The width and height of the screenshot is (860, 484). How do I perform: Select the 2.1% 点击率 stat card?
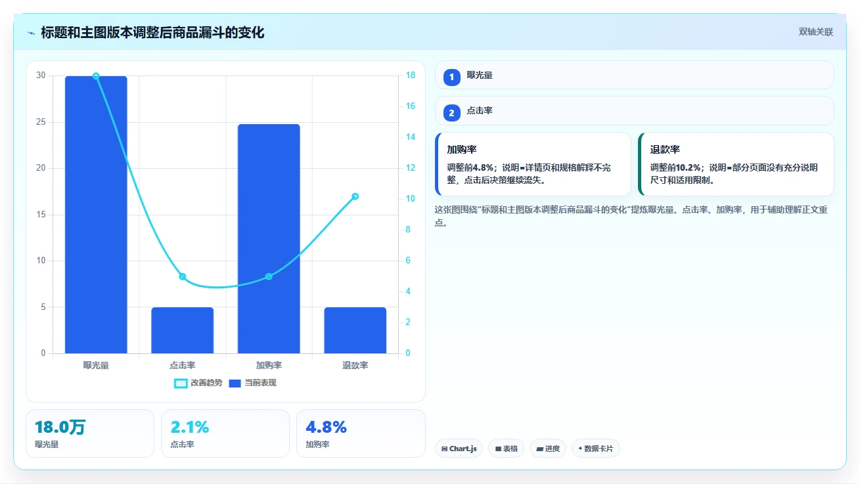click(225, 433)
